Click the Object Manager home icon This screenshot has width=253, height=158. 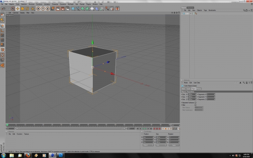(x=246, y=10)
